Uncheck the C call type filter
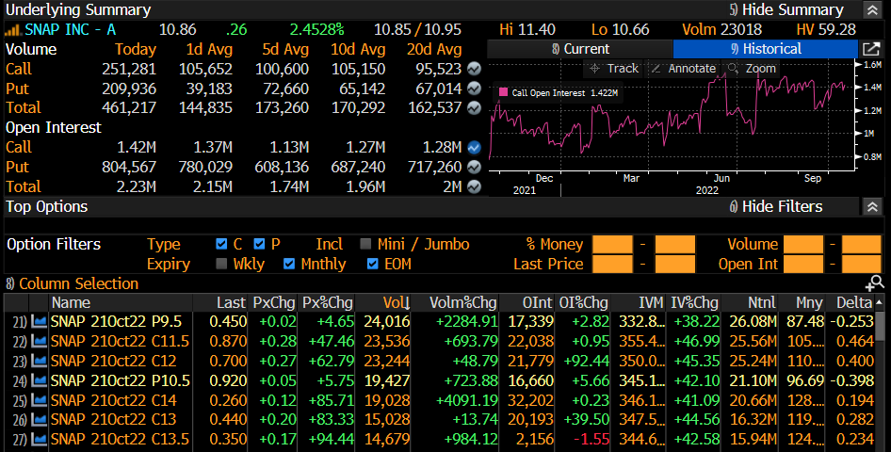 coord(221,244)
